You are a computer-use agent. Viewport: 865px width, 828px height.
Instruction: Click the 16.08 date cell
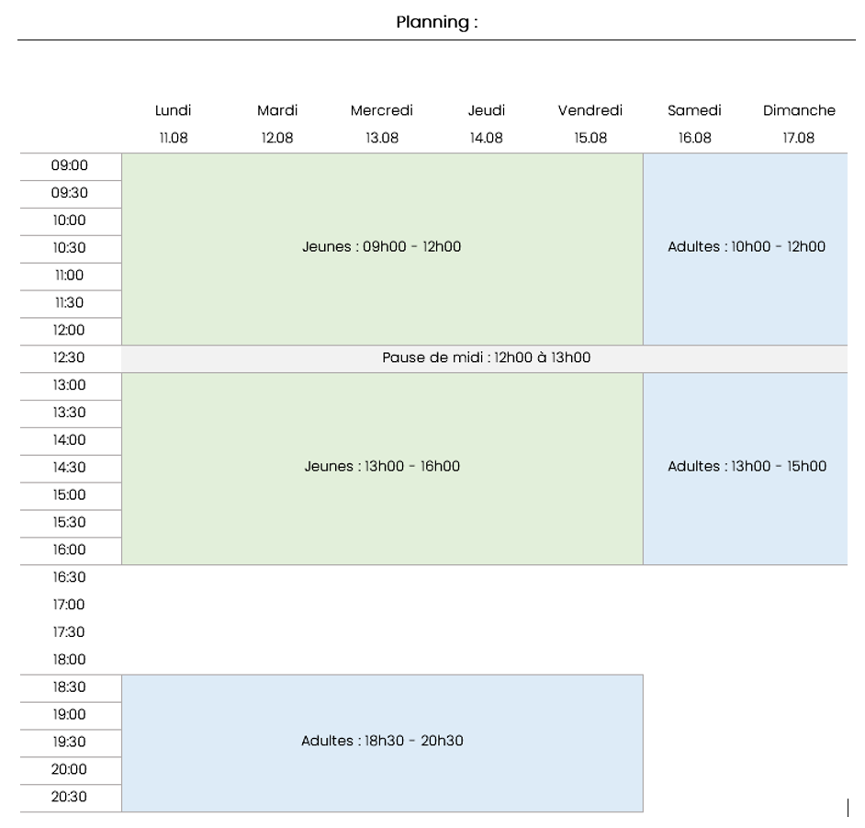(x=694, y=138)
